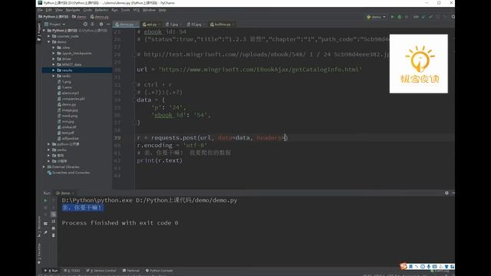Select demo.py file in project tree

[69, 104]
